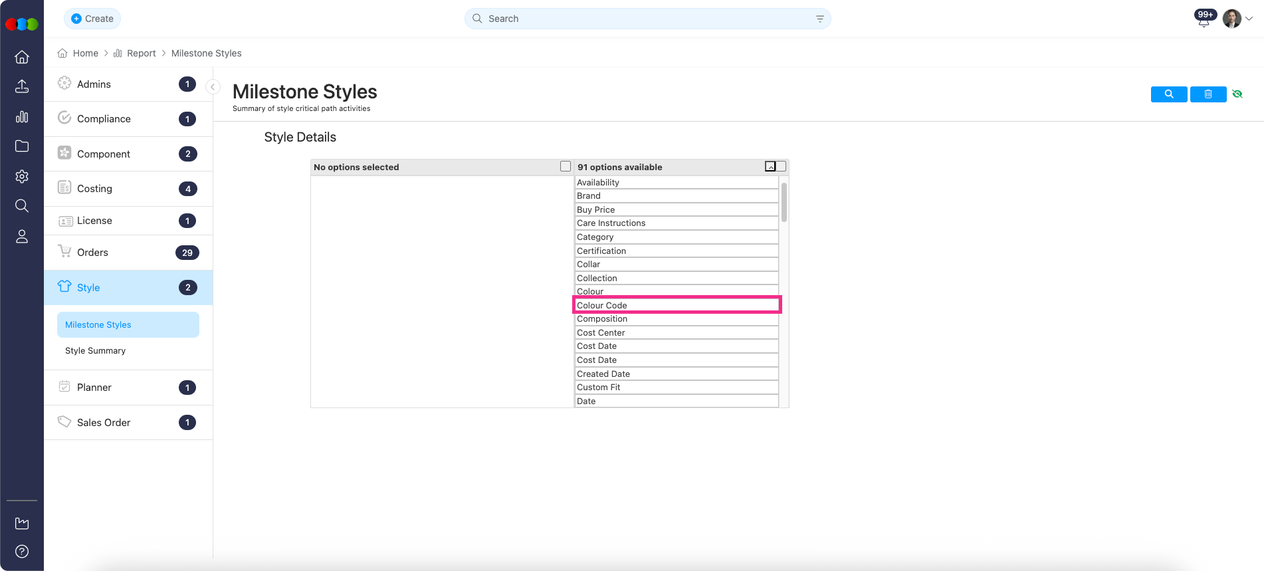Click the Home icon in left sidebar
Screen dimensions: 1264x571
22,57
